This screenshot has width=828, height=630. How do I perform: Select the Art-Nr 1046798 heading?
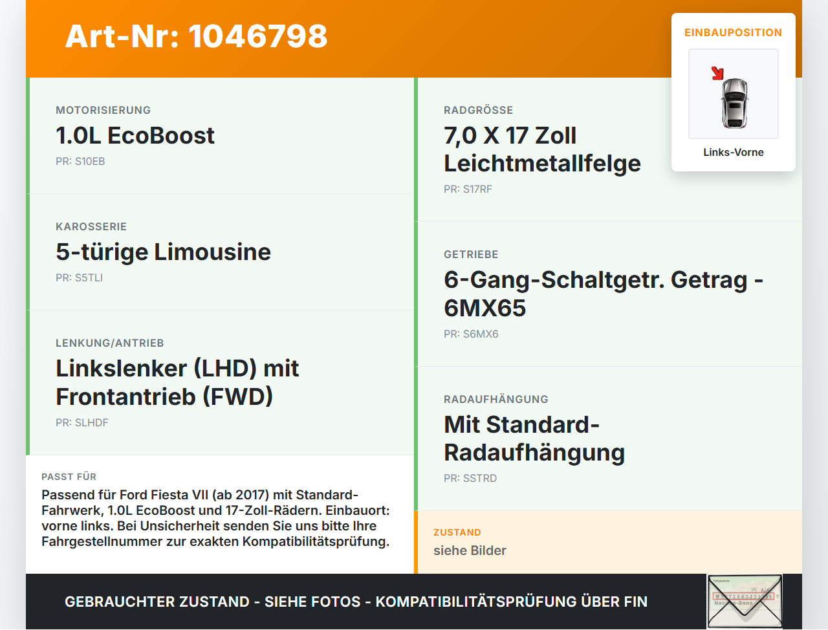click(197, 36)
